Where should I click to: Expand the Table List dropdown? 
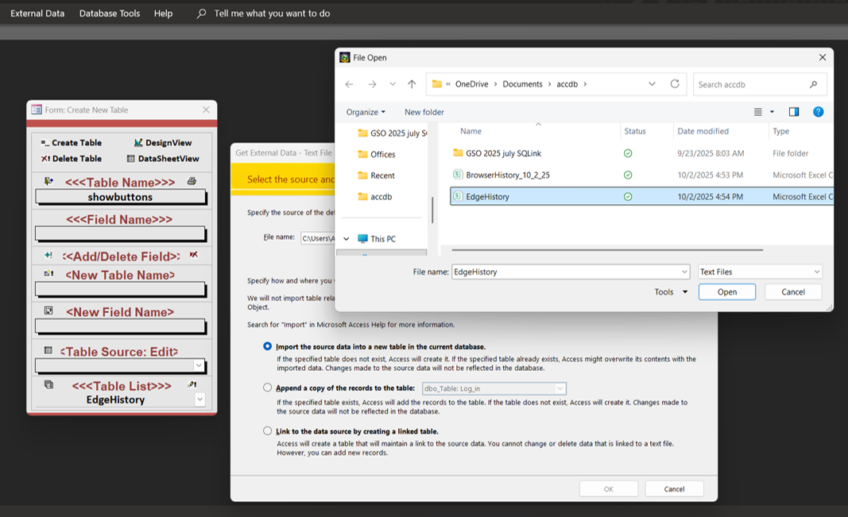pyautogui.click(x=199, y=399)
